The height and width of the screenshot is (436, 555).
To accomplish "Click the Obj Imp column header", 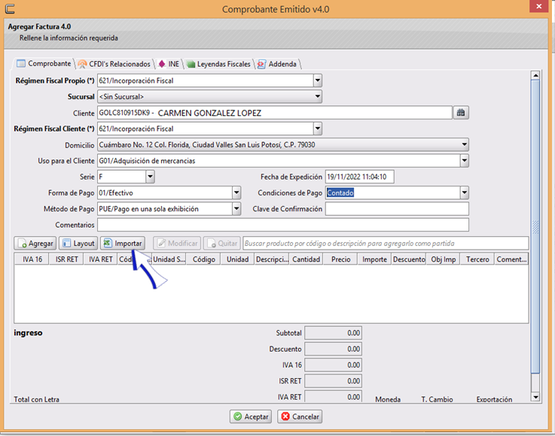I will pyautogui.click(x=443, y=259).
